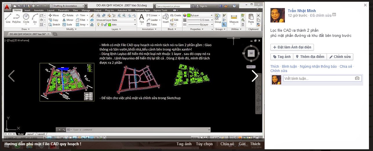Expand the Draw panel flyout
This screenshot has height=151, width=373.
coord(26,29)
